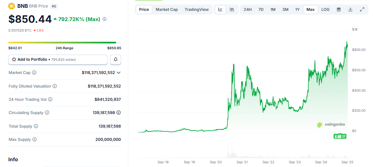Set chart range to 3M
The height and width of the screenshot is (167, 373).
(285, 10)
